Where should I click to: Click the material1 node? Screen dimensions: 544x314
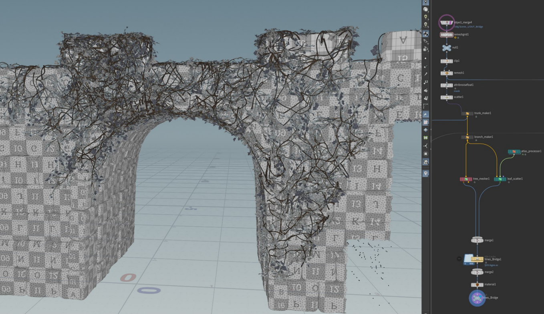click(477, 285)
